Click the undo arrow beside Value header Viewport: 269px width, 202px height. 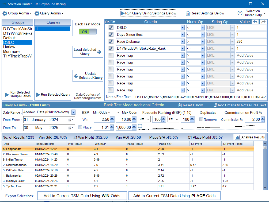255,22
